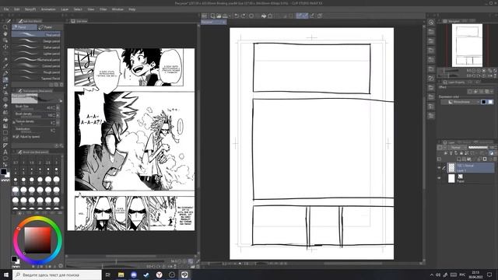This screenshot has width=498, height=280.
Task: Pick a color in the color wheel square
Action: [x=37, y=240]
